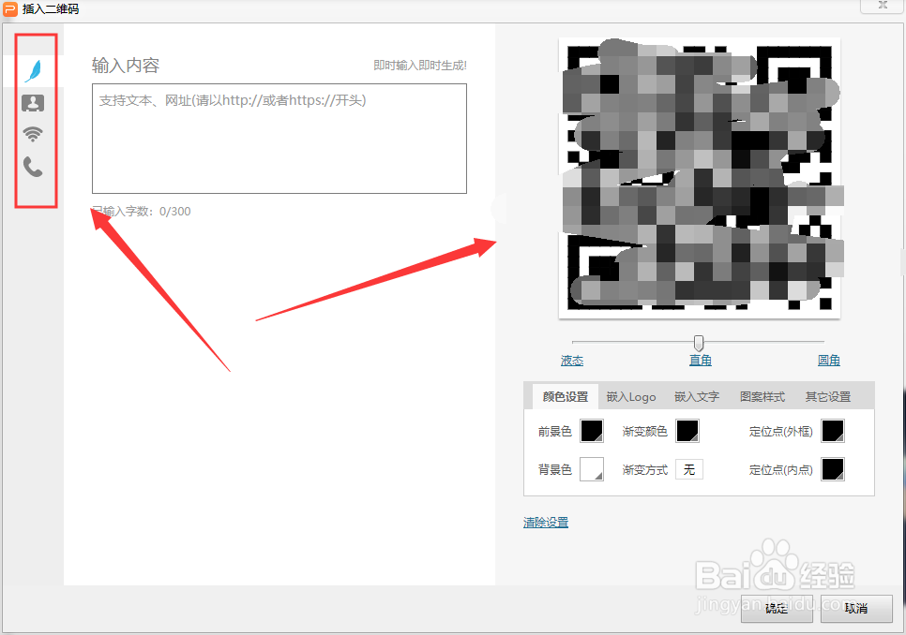Close the 插入二维码 dialog
Image resolution: width=906 pixels, height=635 pixels.
883,6
